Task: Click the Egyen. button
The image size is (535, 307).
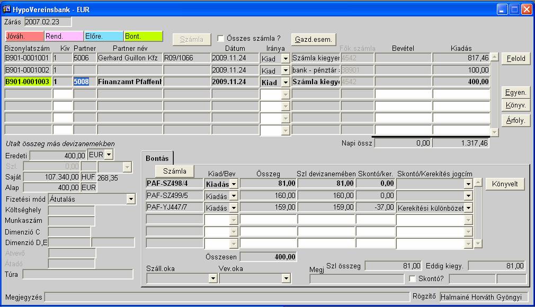Action: coord(516,93)
